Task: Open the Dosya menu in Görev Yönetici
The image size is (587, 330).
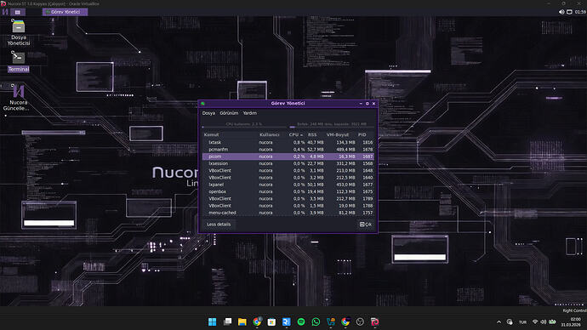Action: [208, 113]
